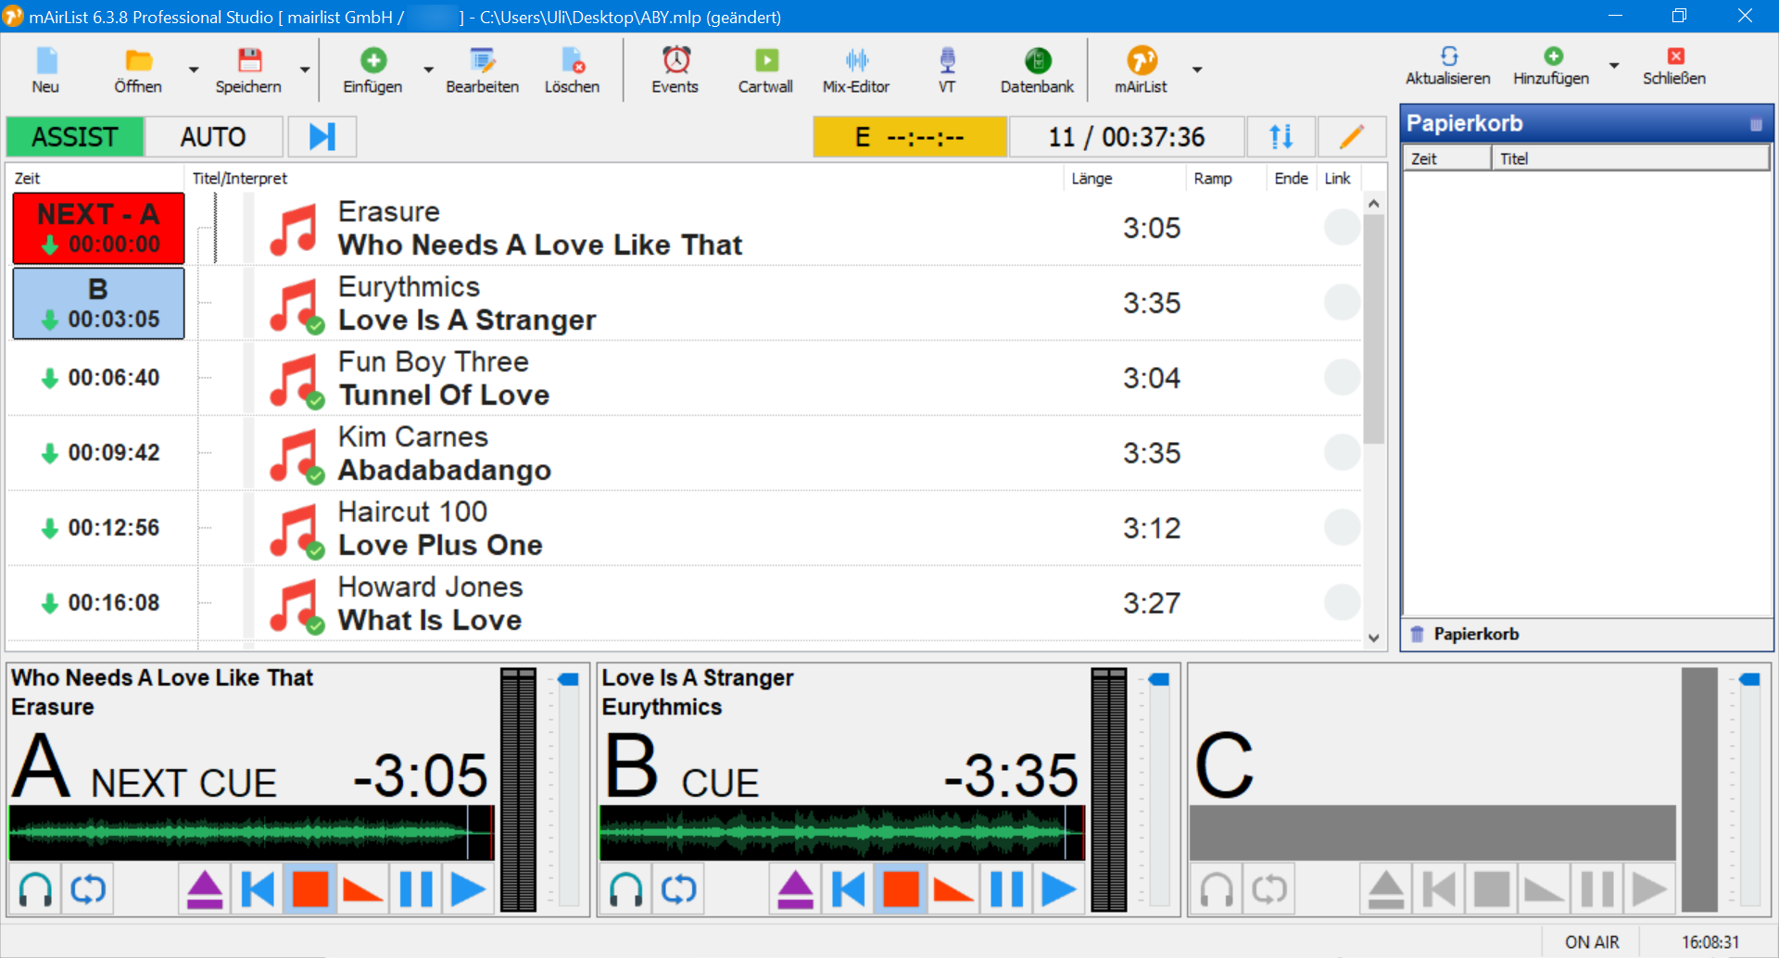Click the Aktualisieren button
Screen dimensions: 1779x958
1447,67
